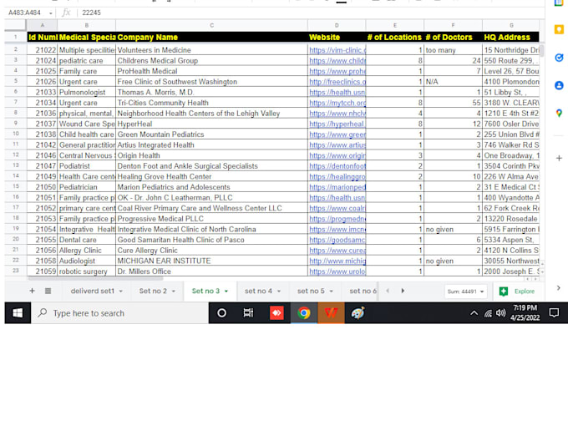Select cell 'MICHIGAN EAR INSTITUTE'
This screenshot has height=426, width=568.
coord(212,261)
